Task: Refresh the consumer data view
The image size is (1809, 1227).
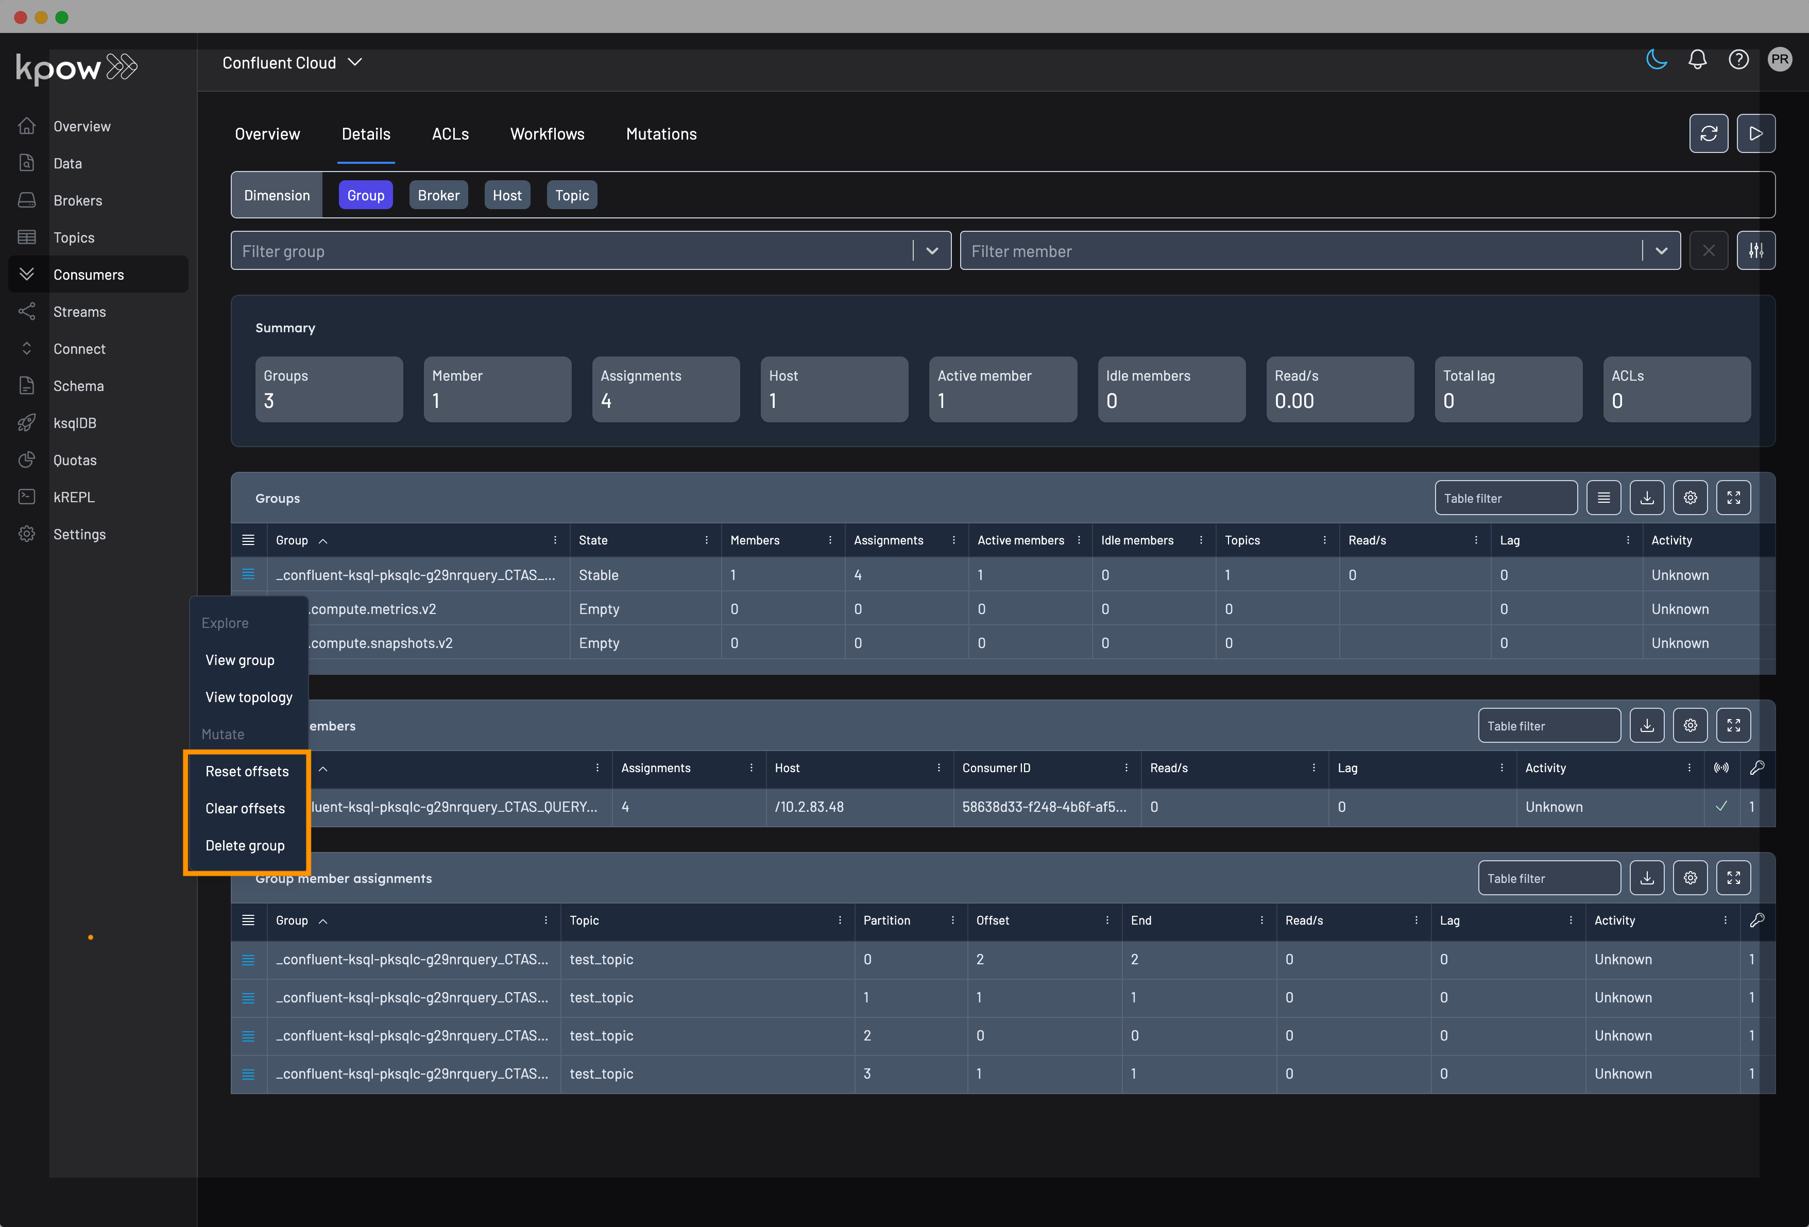Action: click(x=1709, y=133)
